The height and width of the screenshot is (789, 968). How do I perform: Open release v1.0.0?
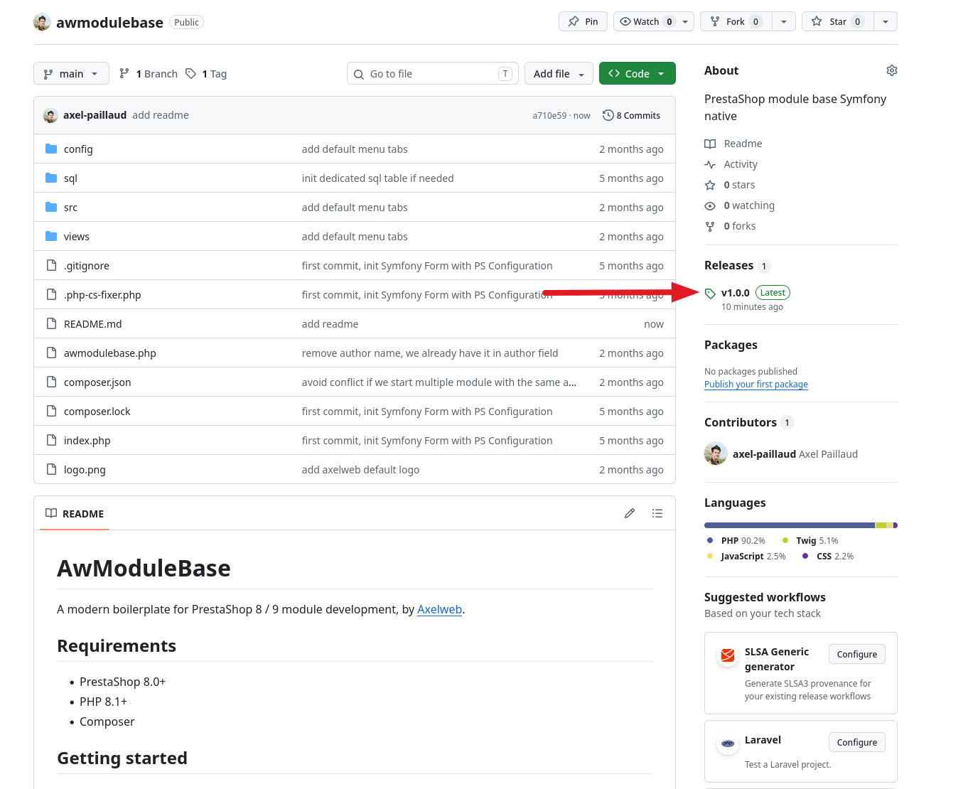tap(735, 293)
